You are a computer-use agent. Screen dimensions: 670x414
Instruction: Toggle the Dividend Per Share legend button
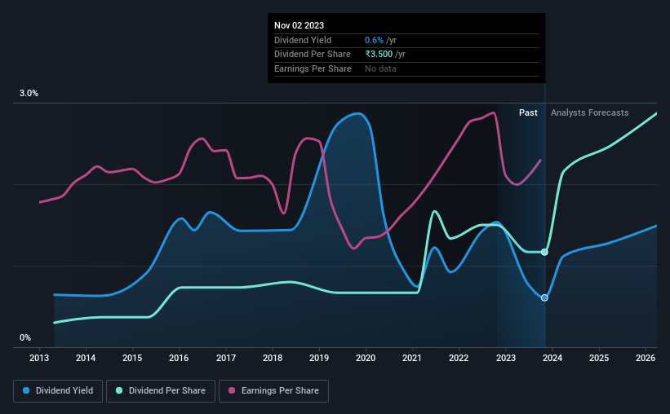pos(161,391)
